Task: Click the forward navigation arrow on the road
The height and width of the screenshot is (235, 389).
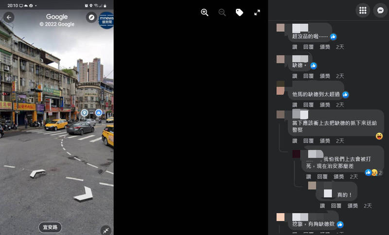Action: [83, 193]
